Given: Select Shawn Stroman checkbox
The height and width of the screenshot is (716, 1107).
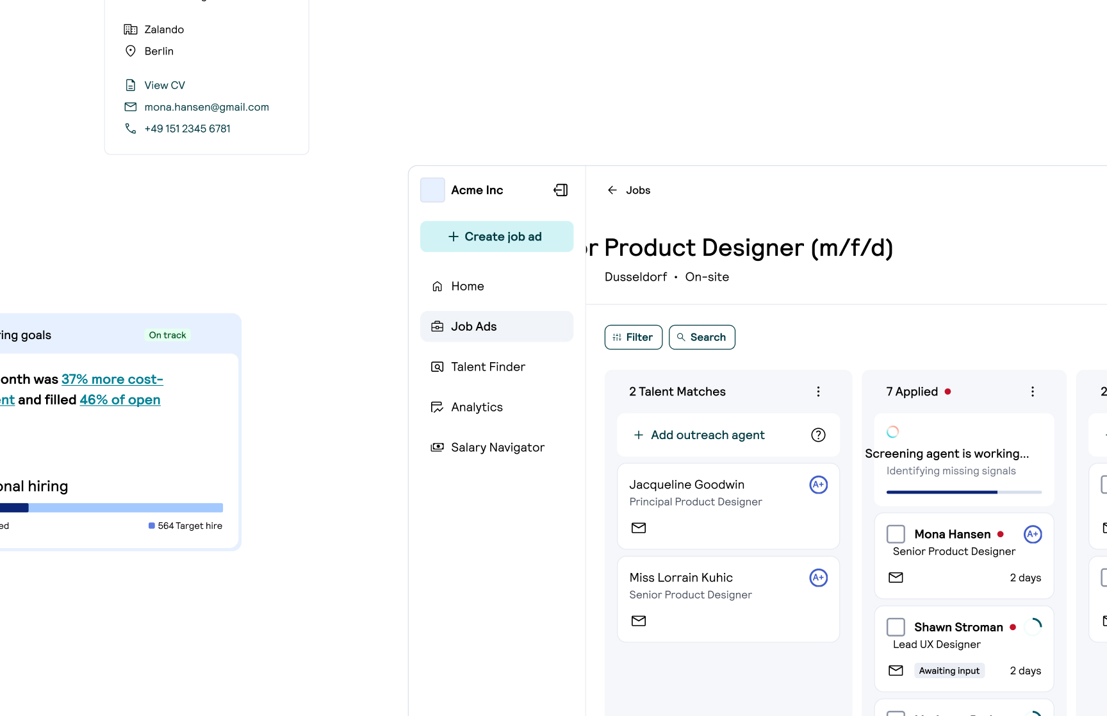Looking at the screenshot, I should click(x=896, y=627).
